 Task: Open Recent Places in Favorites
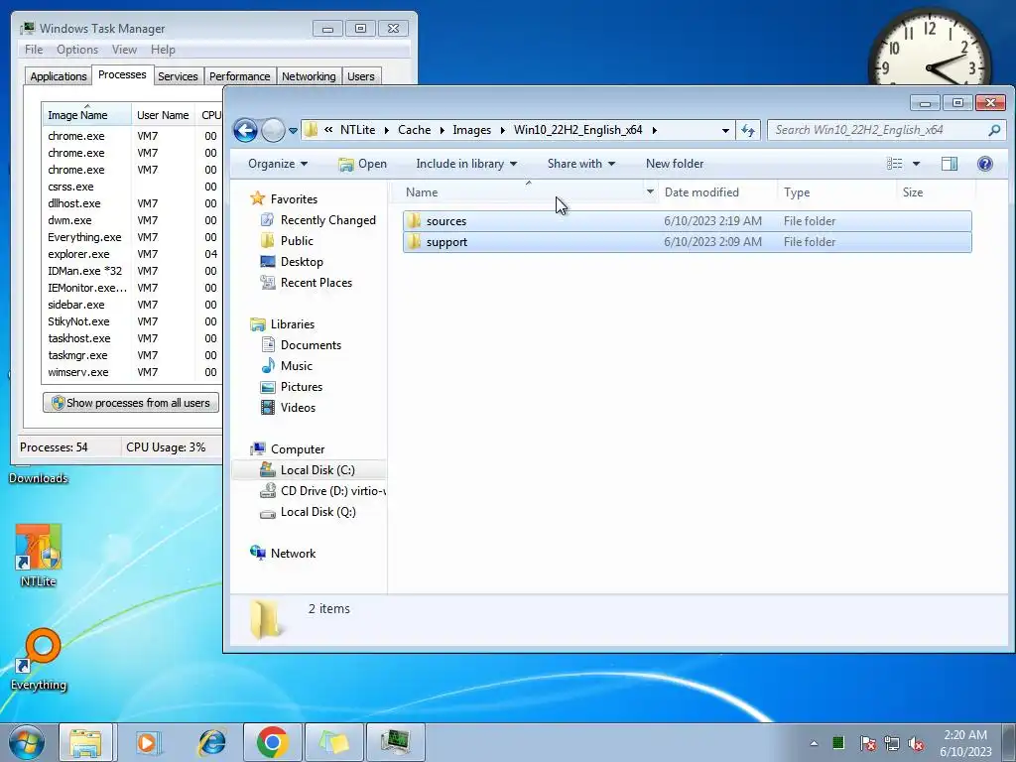317,283
